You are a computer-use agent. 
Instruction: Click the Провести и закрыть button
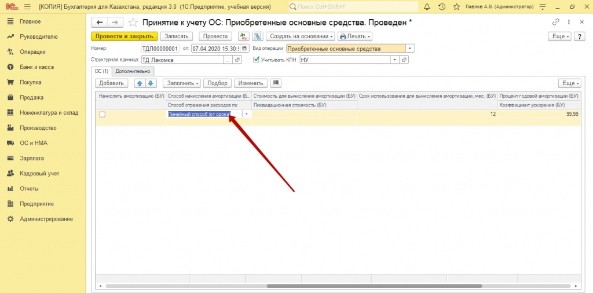tap(125, 36)
